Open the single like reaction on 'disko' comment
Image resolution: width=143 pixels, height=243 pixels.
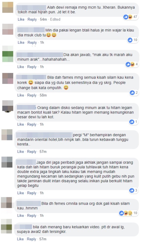133,122
